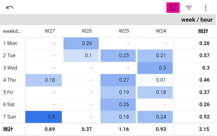Open the three-dot more options menu
This screenshot has height=136, width=217.
206,8
